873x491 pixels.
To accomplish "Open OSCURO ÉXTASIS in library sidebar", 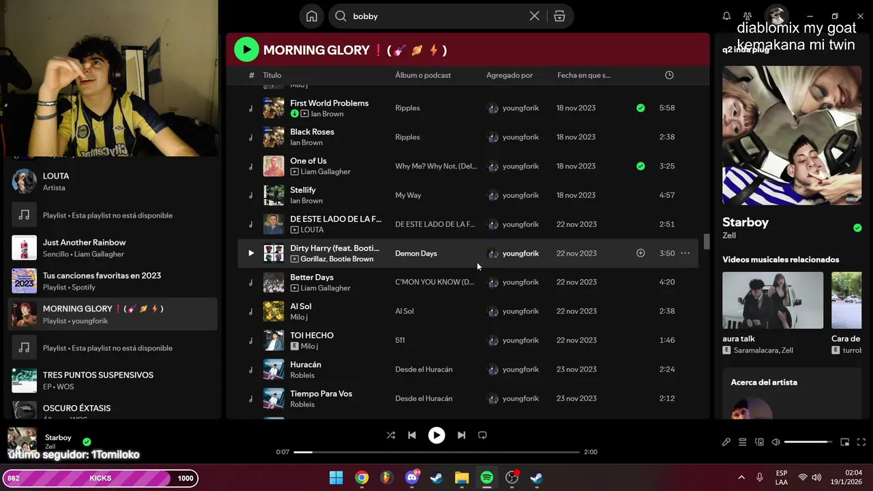I will pos(113,410).
